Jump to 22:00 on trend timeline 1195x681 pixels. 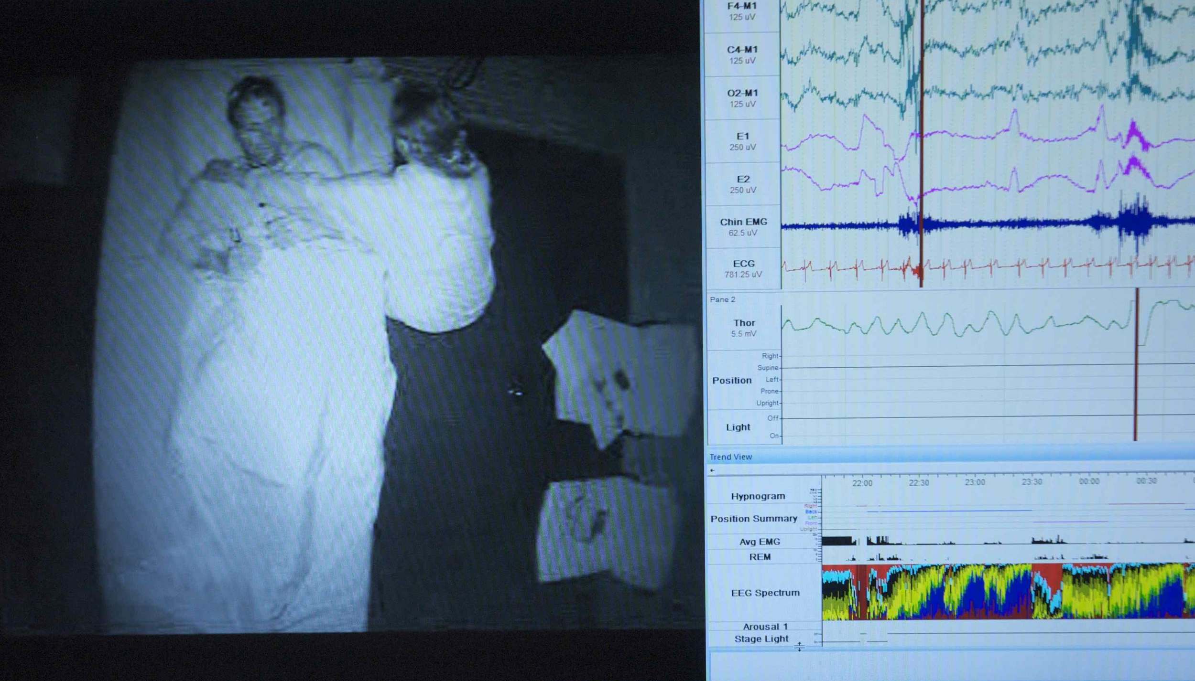[x=862, y=483]
